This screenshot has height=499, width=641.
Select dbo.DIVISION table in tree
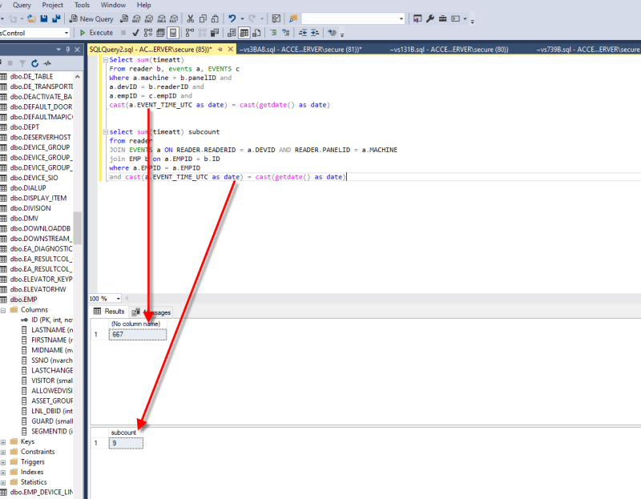click(x=30, y=208)
